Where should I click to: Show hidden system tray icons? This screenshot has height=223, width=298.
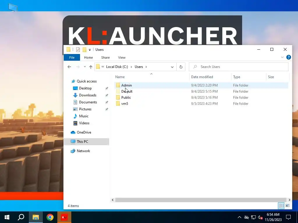click(x=240, y=217)
